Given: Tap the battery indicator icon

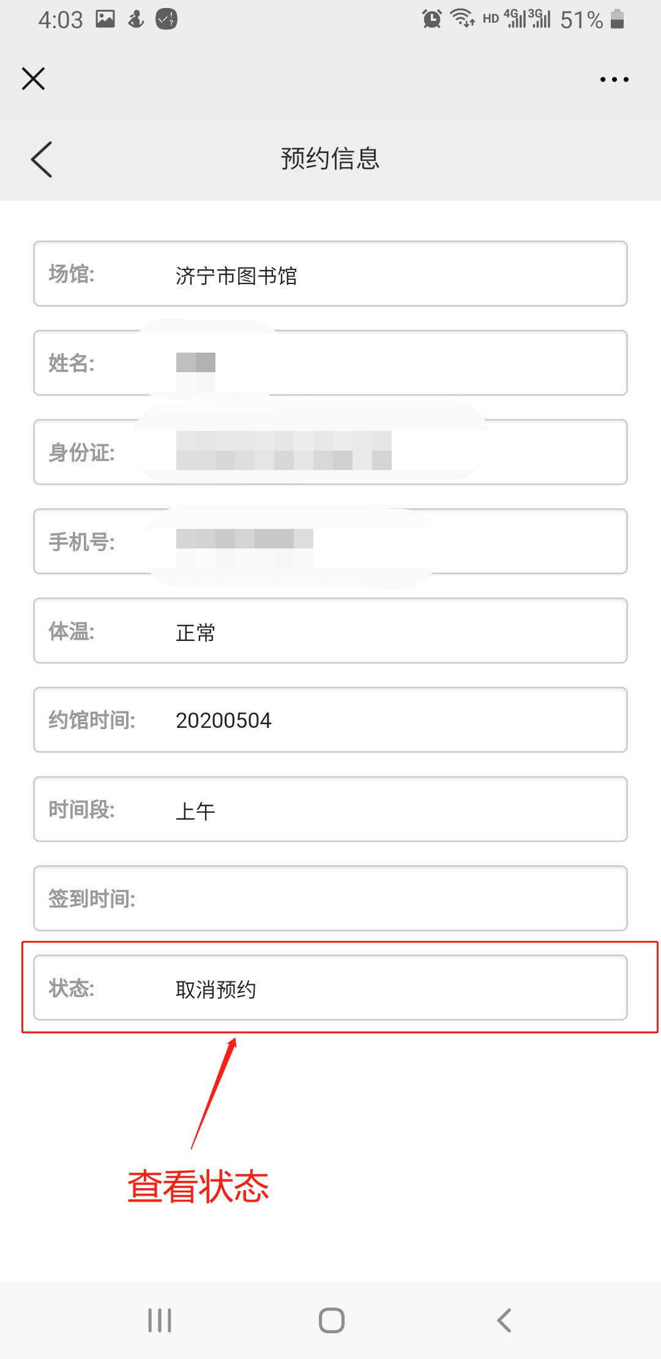Looking at the screenshot, I should [x=618, y=19].
